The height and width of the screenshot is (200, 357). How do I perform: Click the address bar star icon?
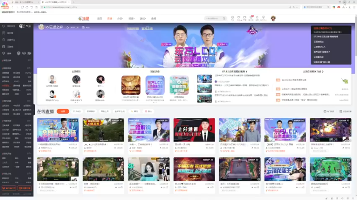point(294,7)
